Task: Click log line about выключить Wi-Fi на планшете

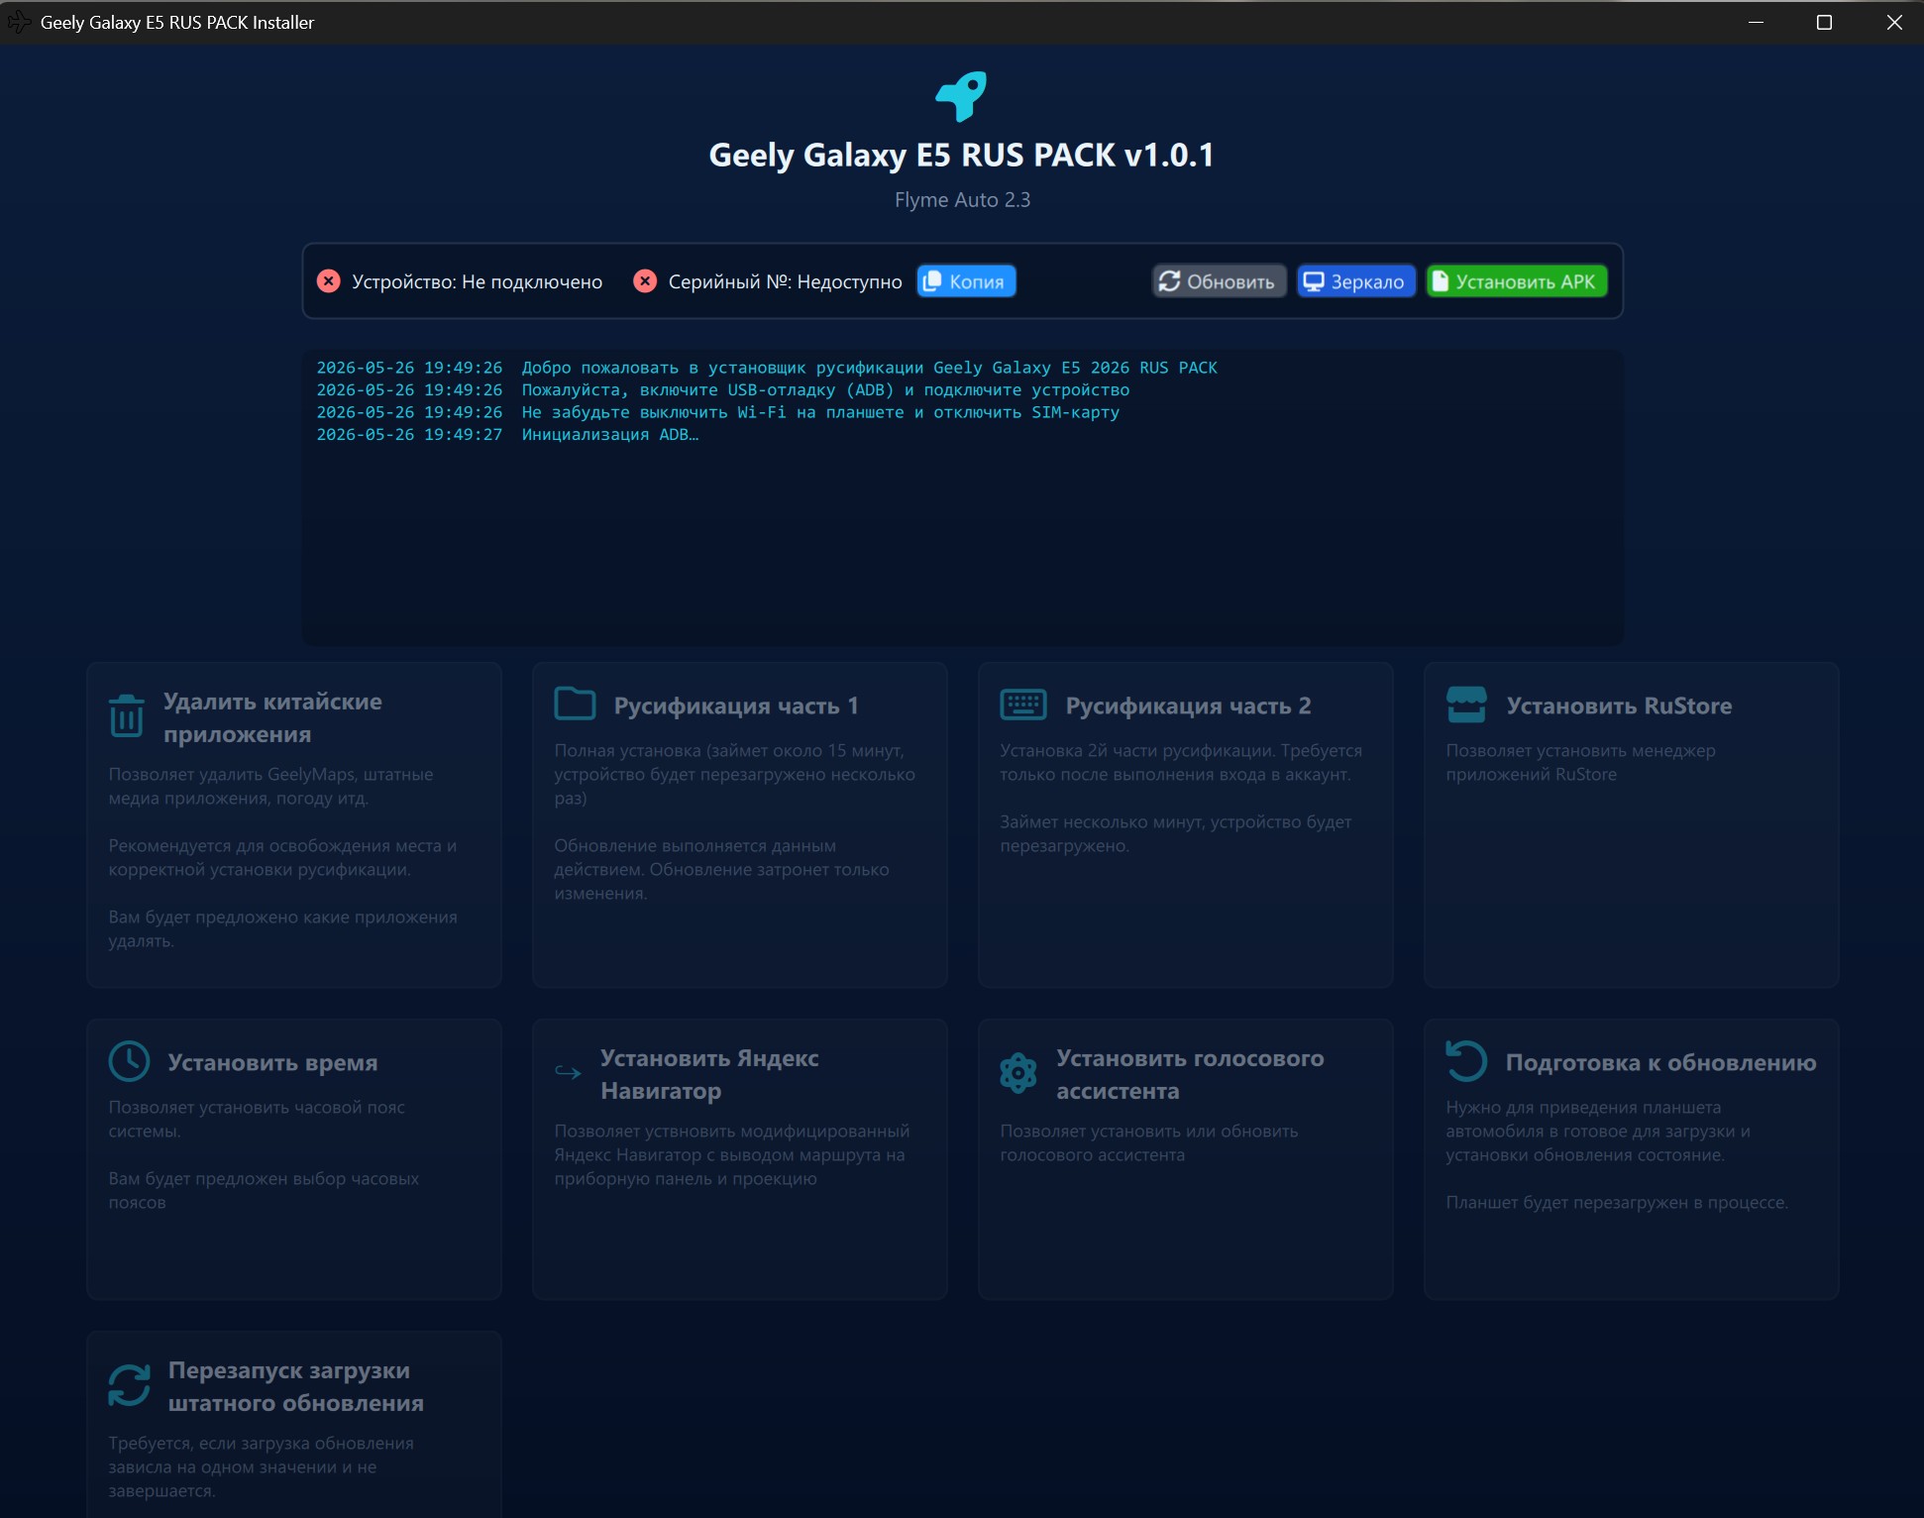Action: 820,412
